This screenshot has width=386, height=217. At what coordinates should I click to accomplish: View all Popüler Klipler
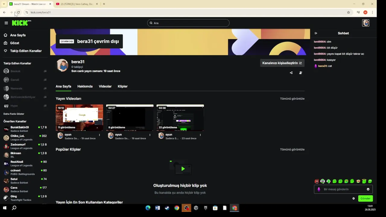pos(292,149)
